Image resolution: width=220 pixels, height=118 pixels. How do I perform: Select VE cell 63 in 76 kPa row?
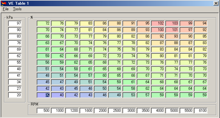[x=44, y=43]
